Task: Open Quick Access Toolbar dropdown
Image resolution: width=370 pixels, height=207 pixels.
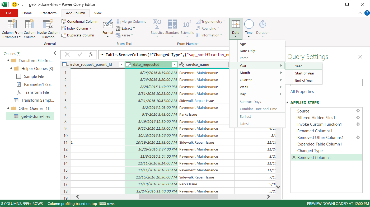Action: pos(22,5)
